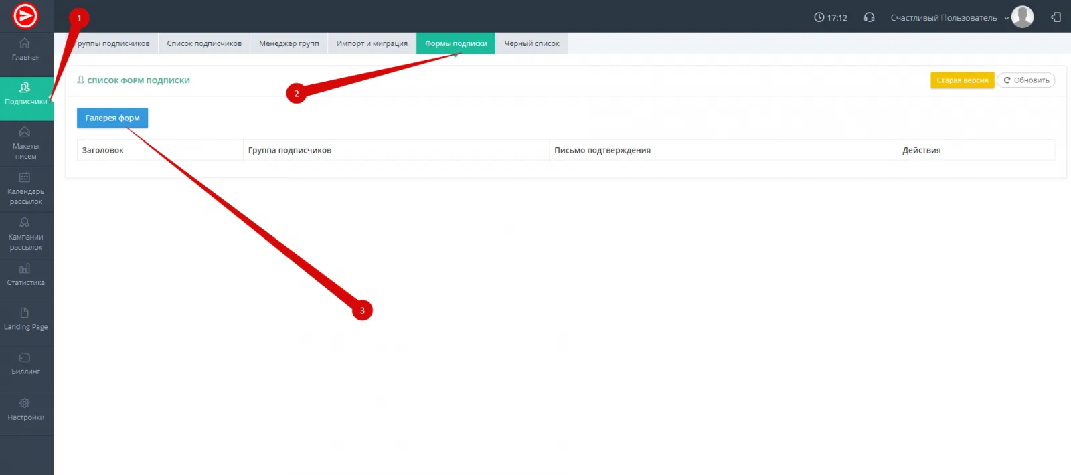Image resolution: width=1071 pixels, height=475 pixels.
Task: Click the Старая версия button
Action: 962,80
